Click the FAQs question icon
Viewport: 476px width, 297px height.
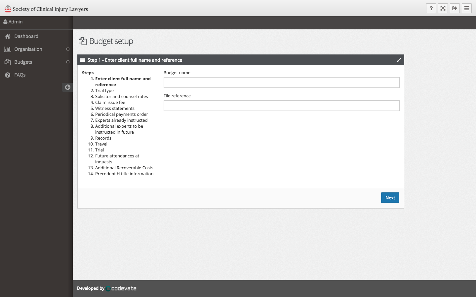[8, 75]
